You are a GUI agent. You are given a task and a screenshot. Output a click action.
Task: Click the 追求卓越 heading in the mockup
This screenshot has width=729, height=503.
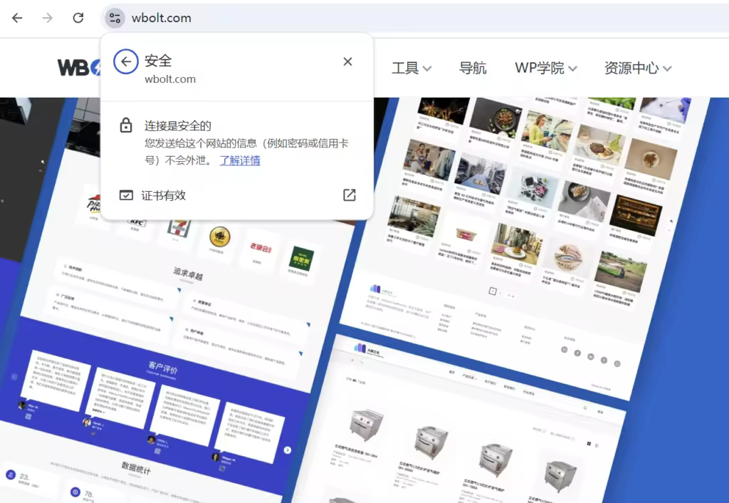coord(188,273)
